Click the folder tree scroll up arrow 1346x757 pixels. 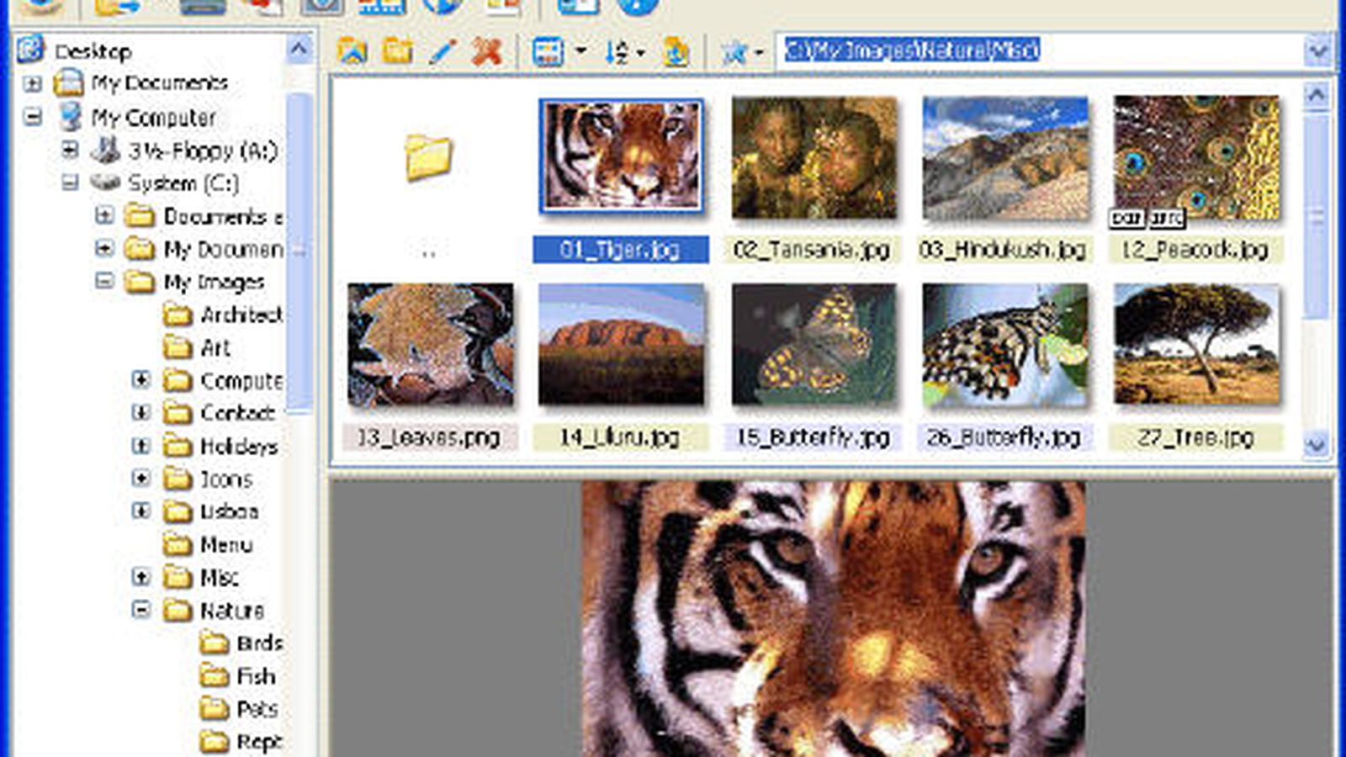pos(299,50)
